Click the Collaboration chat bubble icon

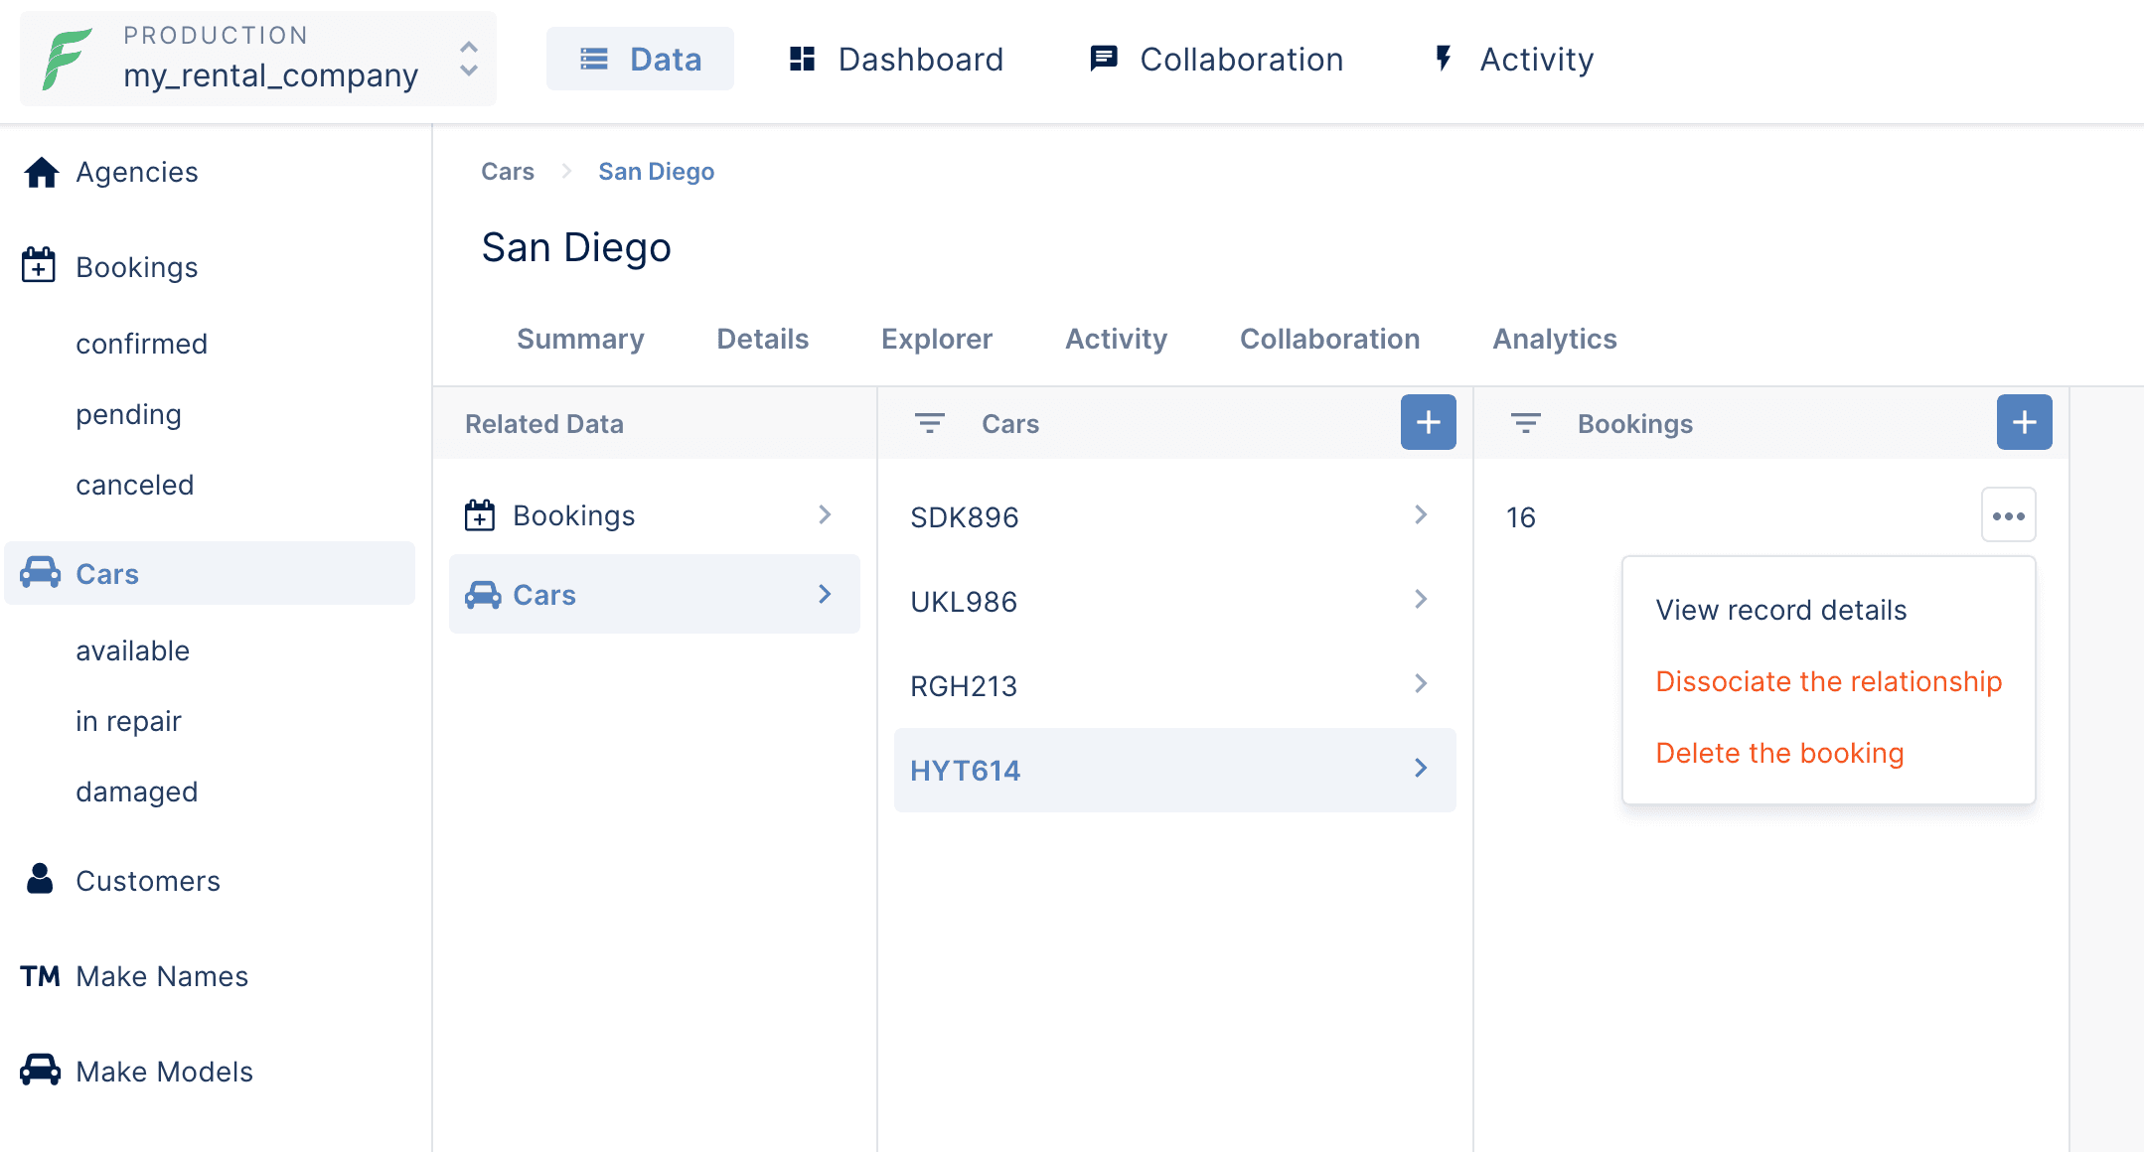coord(1103,59)
